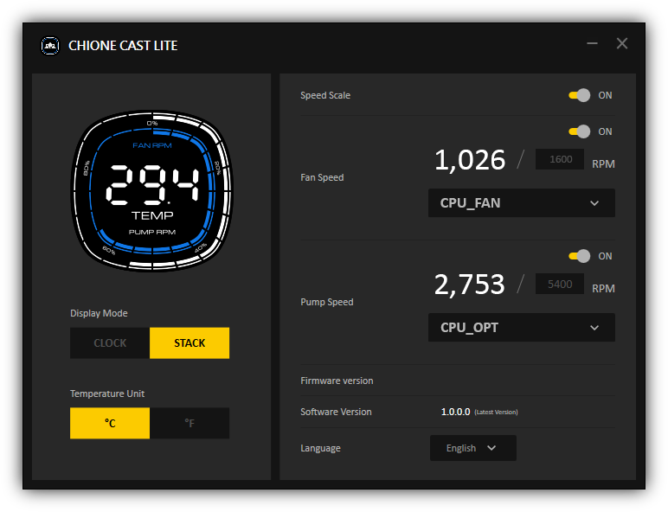Click the Chione Cast Lite app logo

50,45
